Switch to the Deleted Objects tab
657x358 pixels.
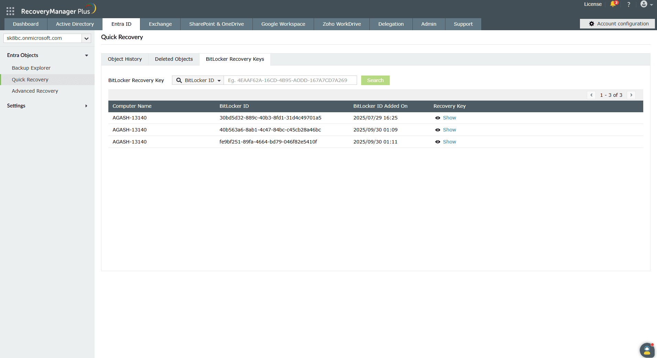tap(174, 59)
